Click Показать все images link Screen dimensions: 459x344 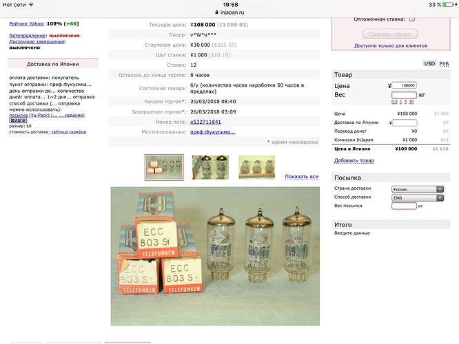[x=301, y=177]
